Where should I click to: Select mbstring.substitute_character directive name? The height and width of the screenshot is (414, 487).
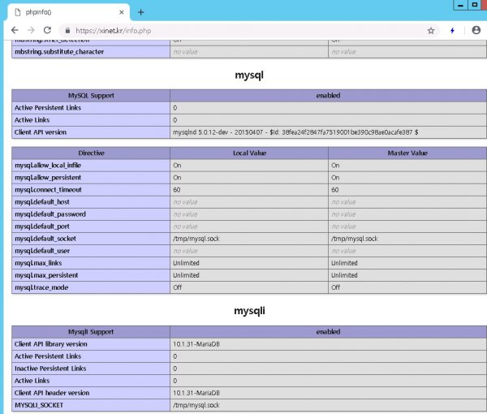tap(59, 52)
